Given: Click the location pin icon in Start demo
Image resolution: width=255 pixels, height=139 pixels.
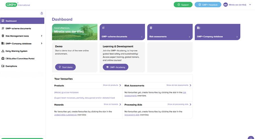Looking at the screenshot, I should point(60,67).
